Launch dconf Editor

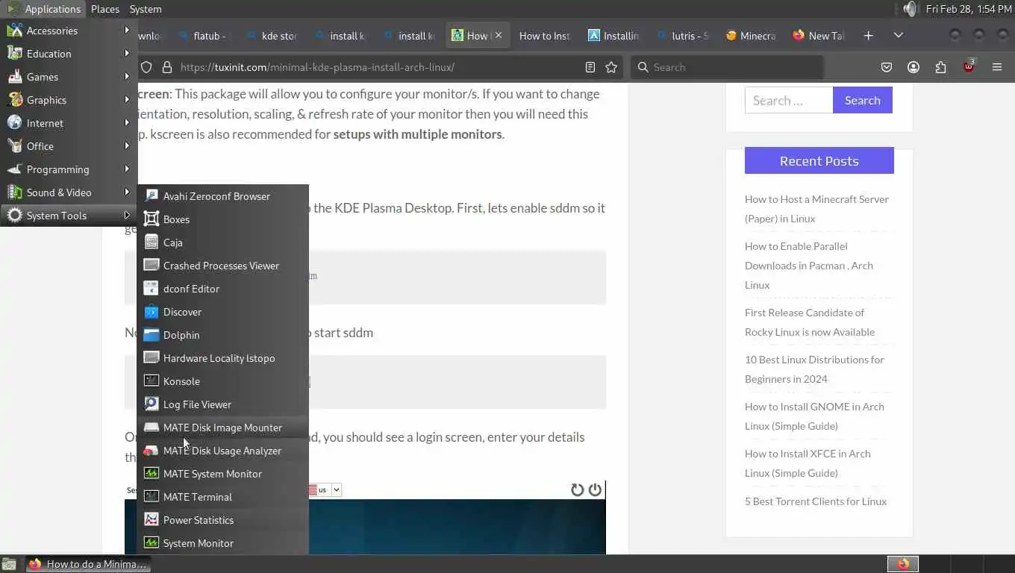(222, 289)
